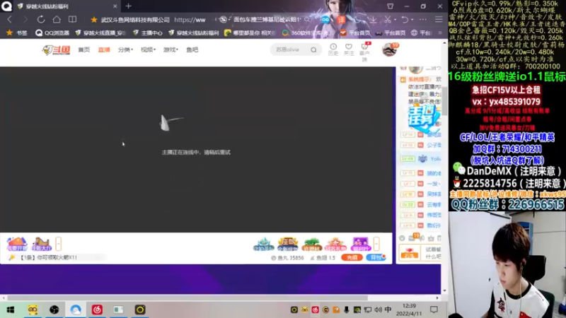Click the Douyu logo
The image size is (566, 318).
click(56, 49)
